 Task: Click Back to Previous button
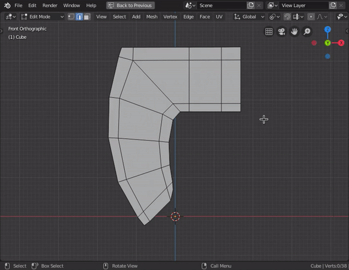[x=130, y=5]
